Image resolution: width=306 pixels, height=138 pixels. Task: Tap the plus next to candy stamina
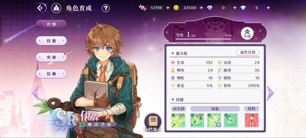[168, 8]
